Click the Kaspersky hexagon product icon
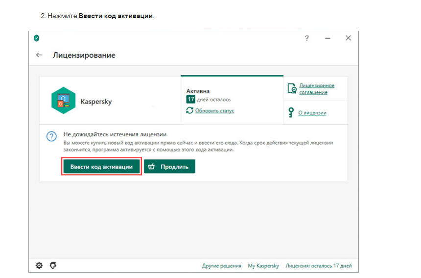This screenshot has height=278, width=421. click(x=63, y=101)
